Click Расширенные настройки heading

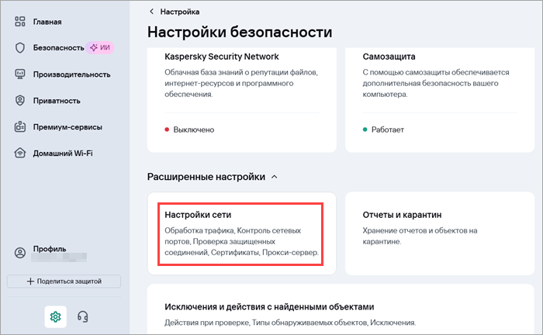click(x=206, y=177)
